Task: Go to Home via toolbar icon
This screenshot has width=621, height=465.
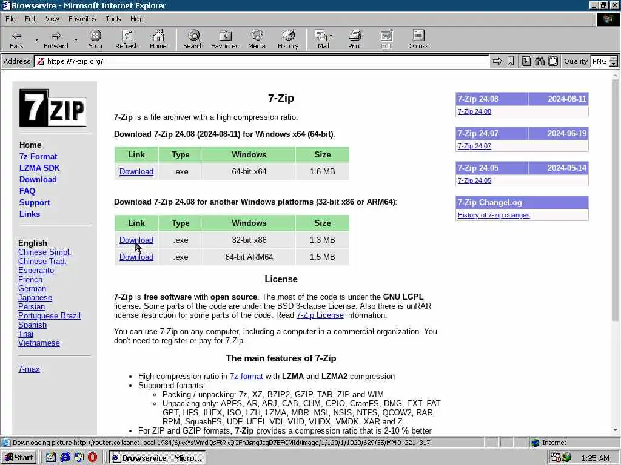Action: [x=158, y=39]
